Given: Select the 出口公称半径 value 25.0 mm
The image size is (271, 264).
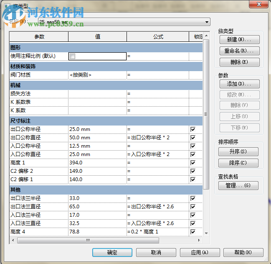Looking at the screenshot, I should pos(97,129).
